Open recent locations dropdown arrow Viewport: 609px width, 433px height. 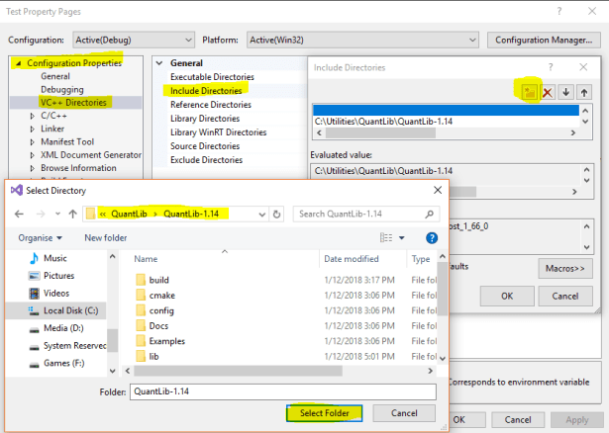tap(57, 214)
